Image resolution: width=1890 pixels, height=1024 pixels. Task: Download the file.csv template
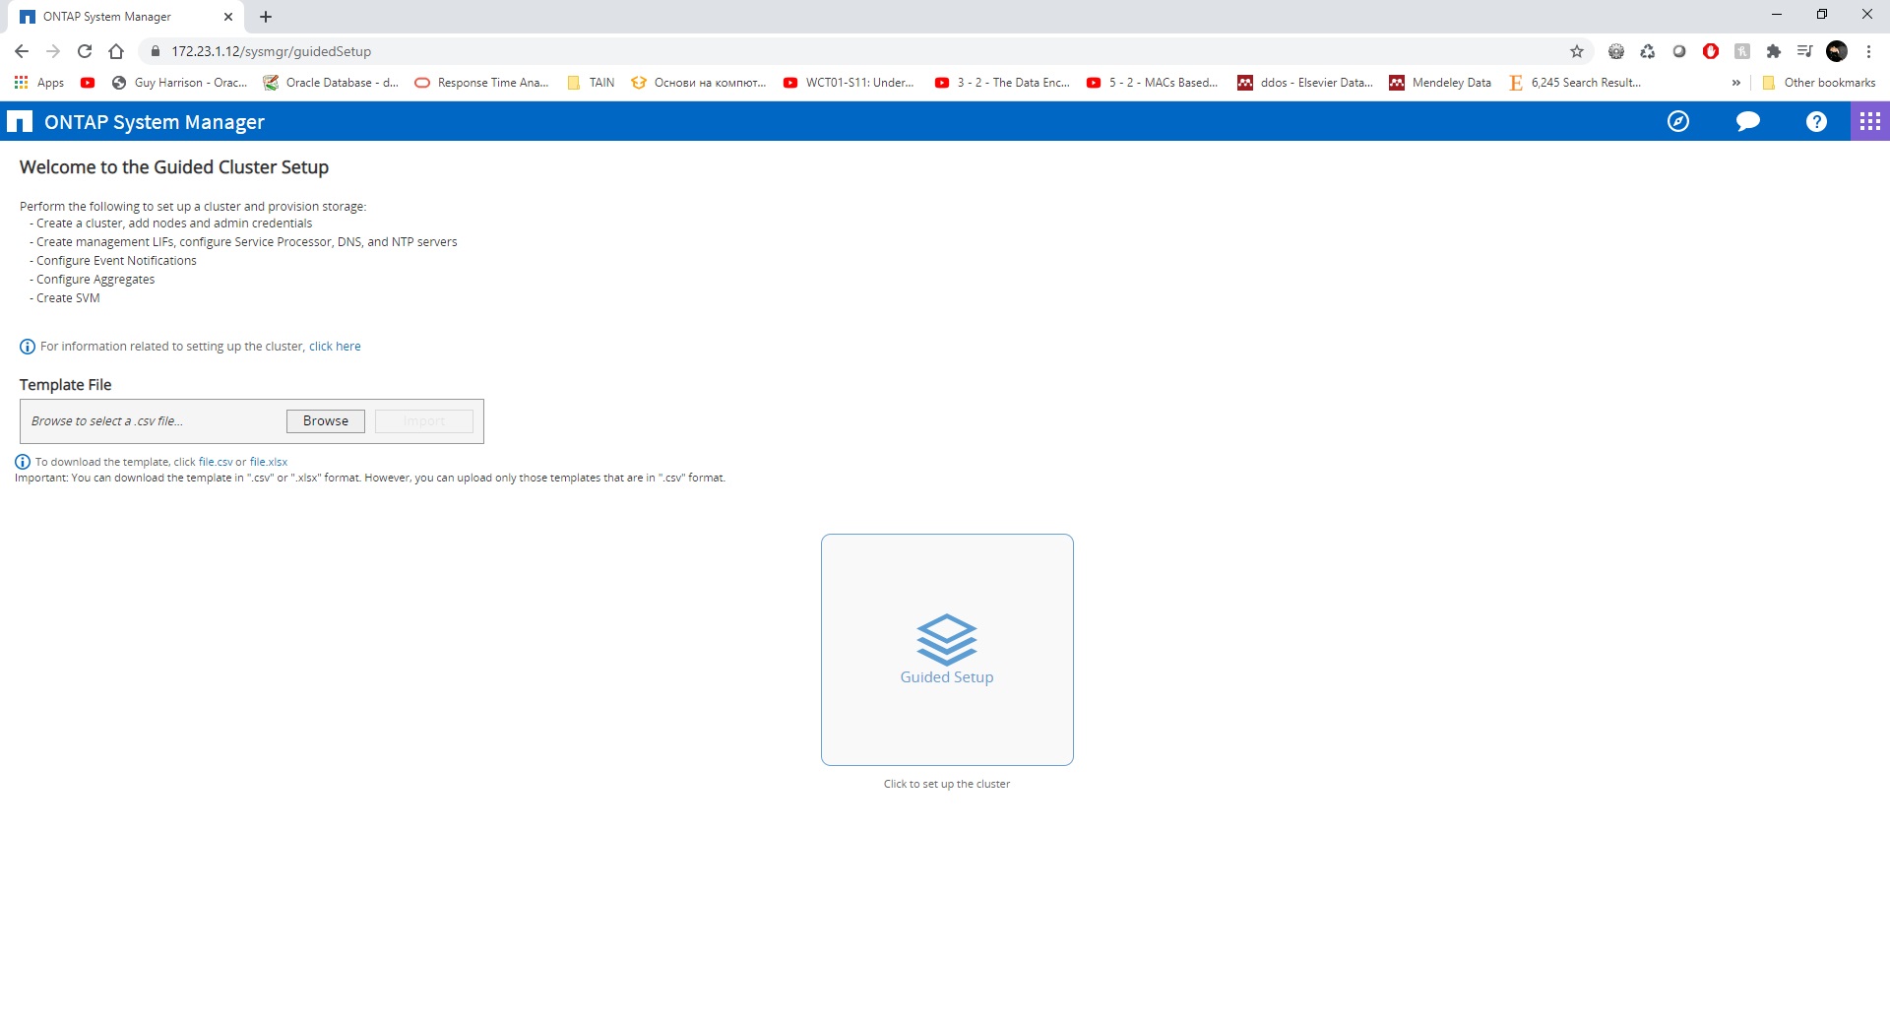[216, 462]
